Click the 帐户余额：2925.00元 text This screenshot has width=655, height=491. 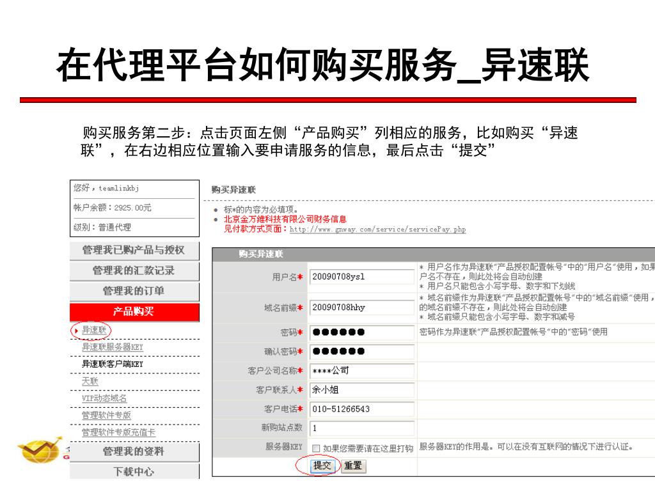point(113,208)
